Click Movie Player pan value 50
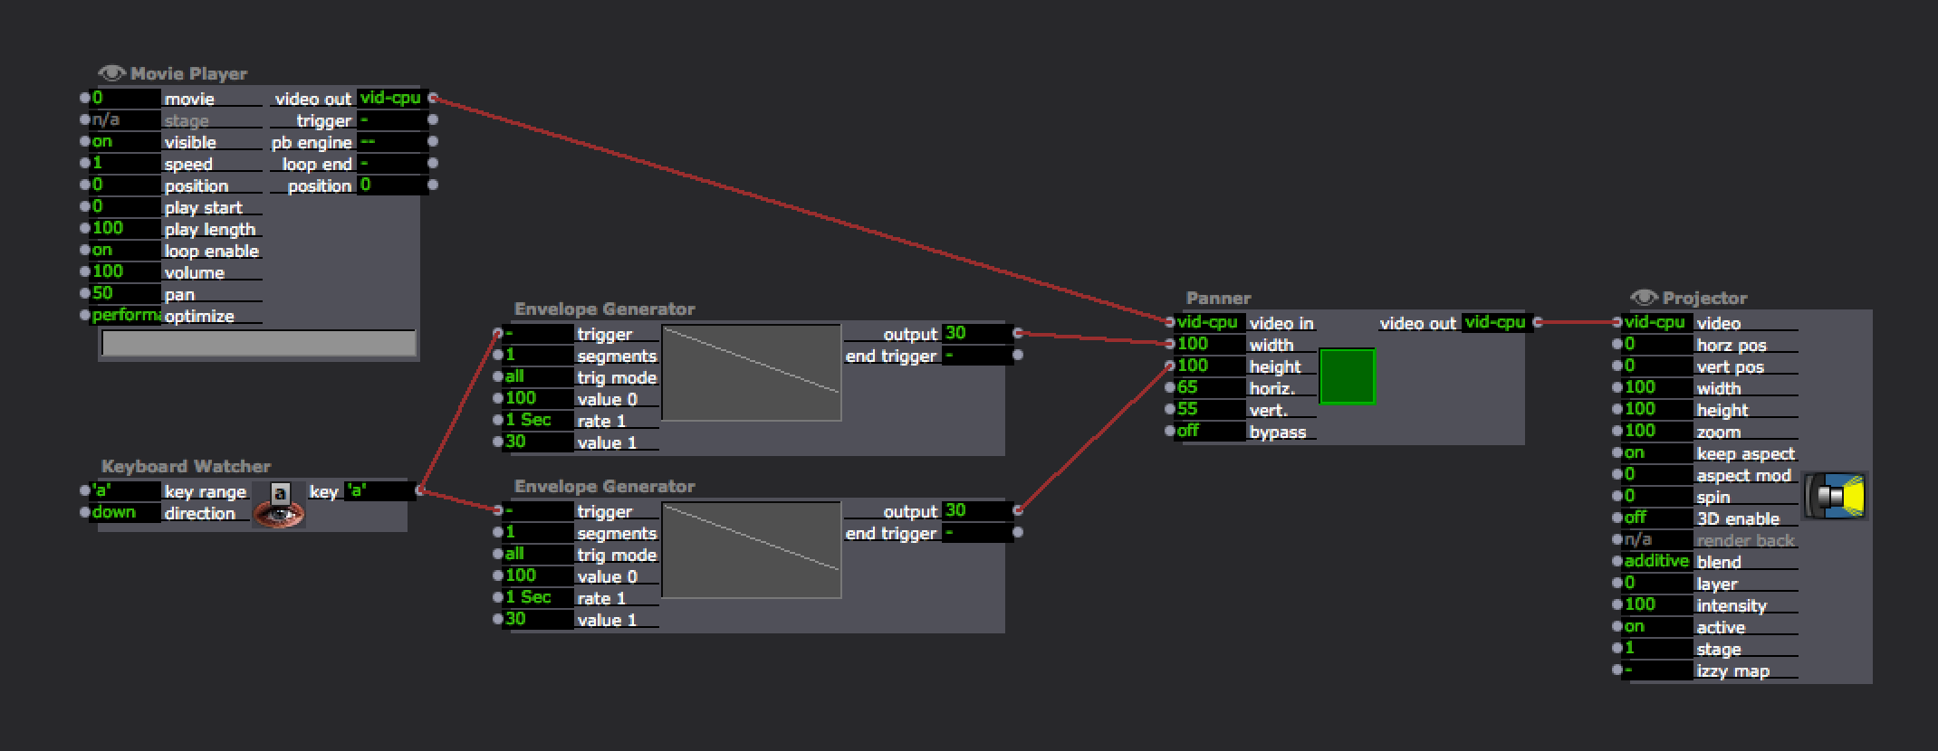This screenshot has width=1938, height=751. pyautogui.click(x=126, y=293)
